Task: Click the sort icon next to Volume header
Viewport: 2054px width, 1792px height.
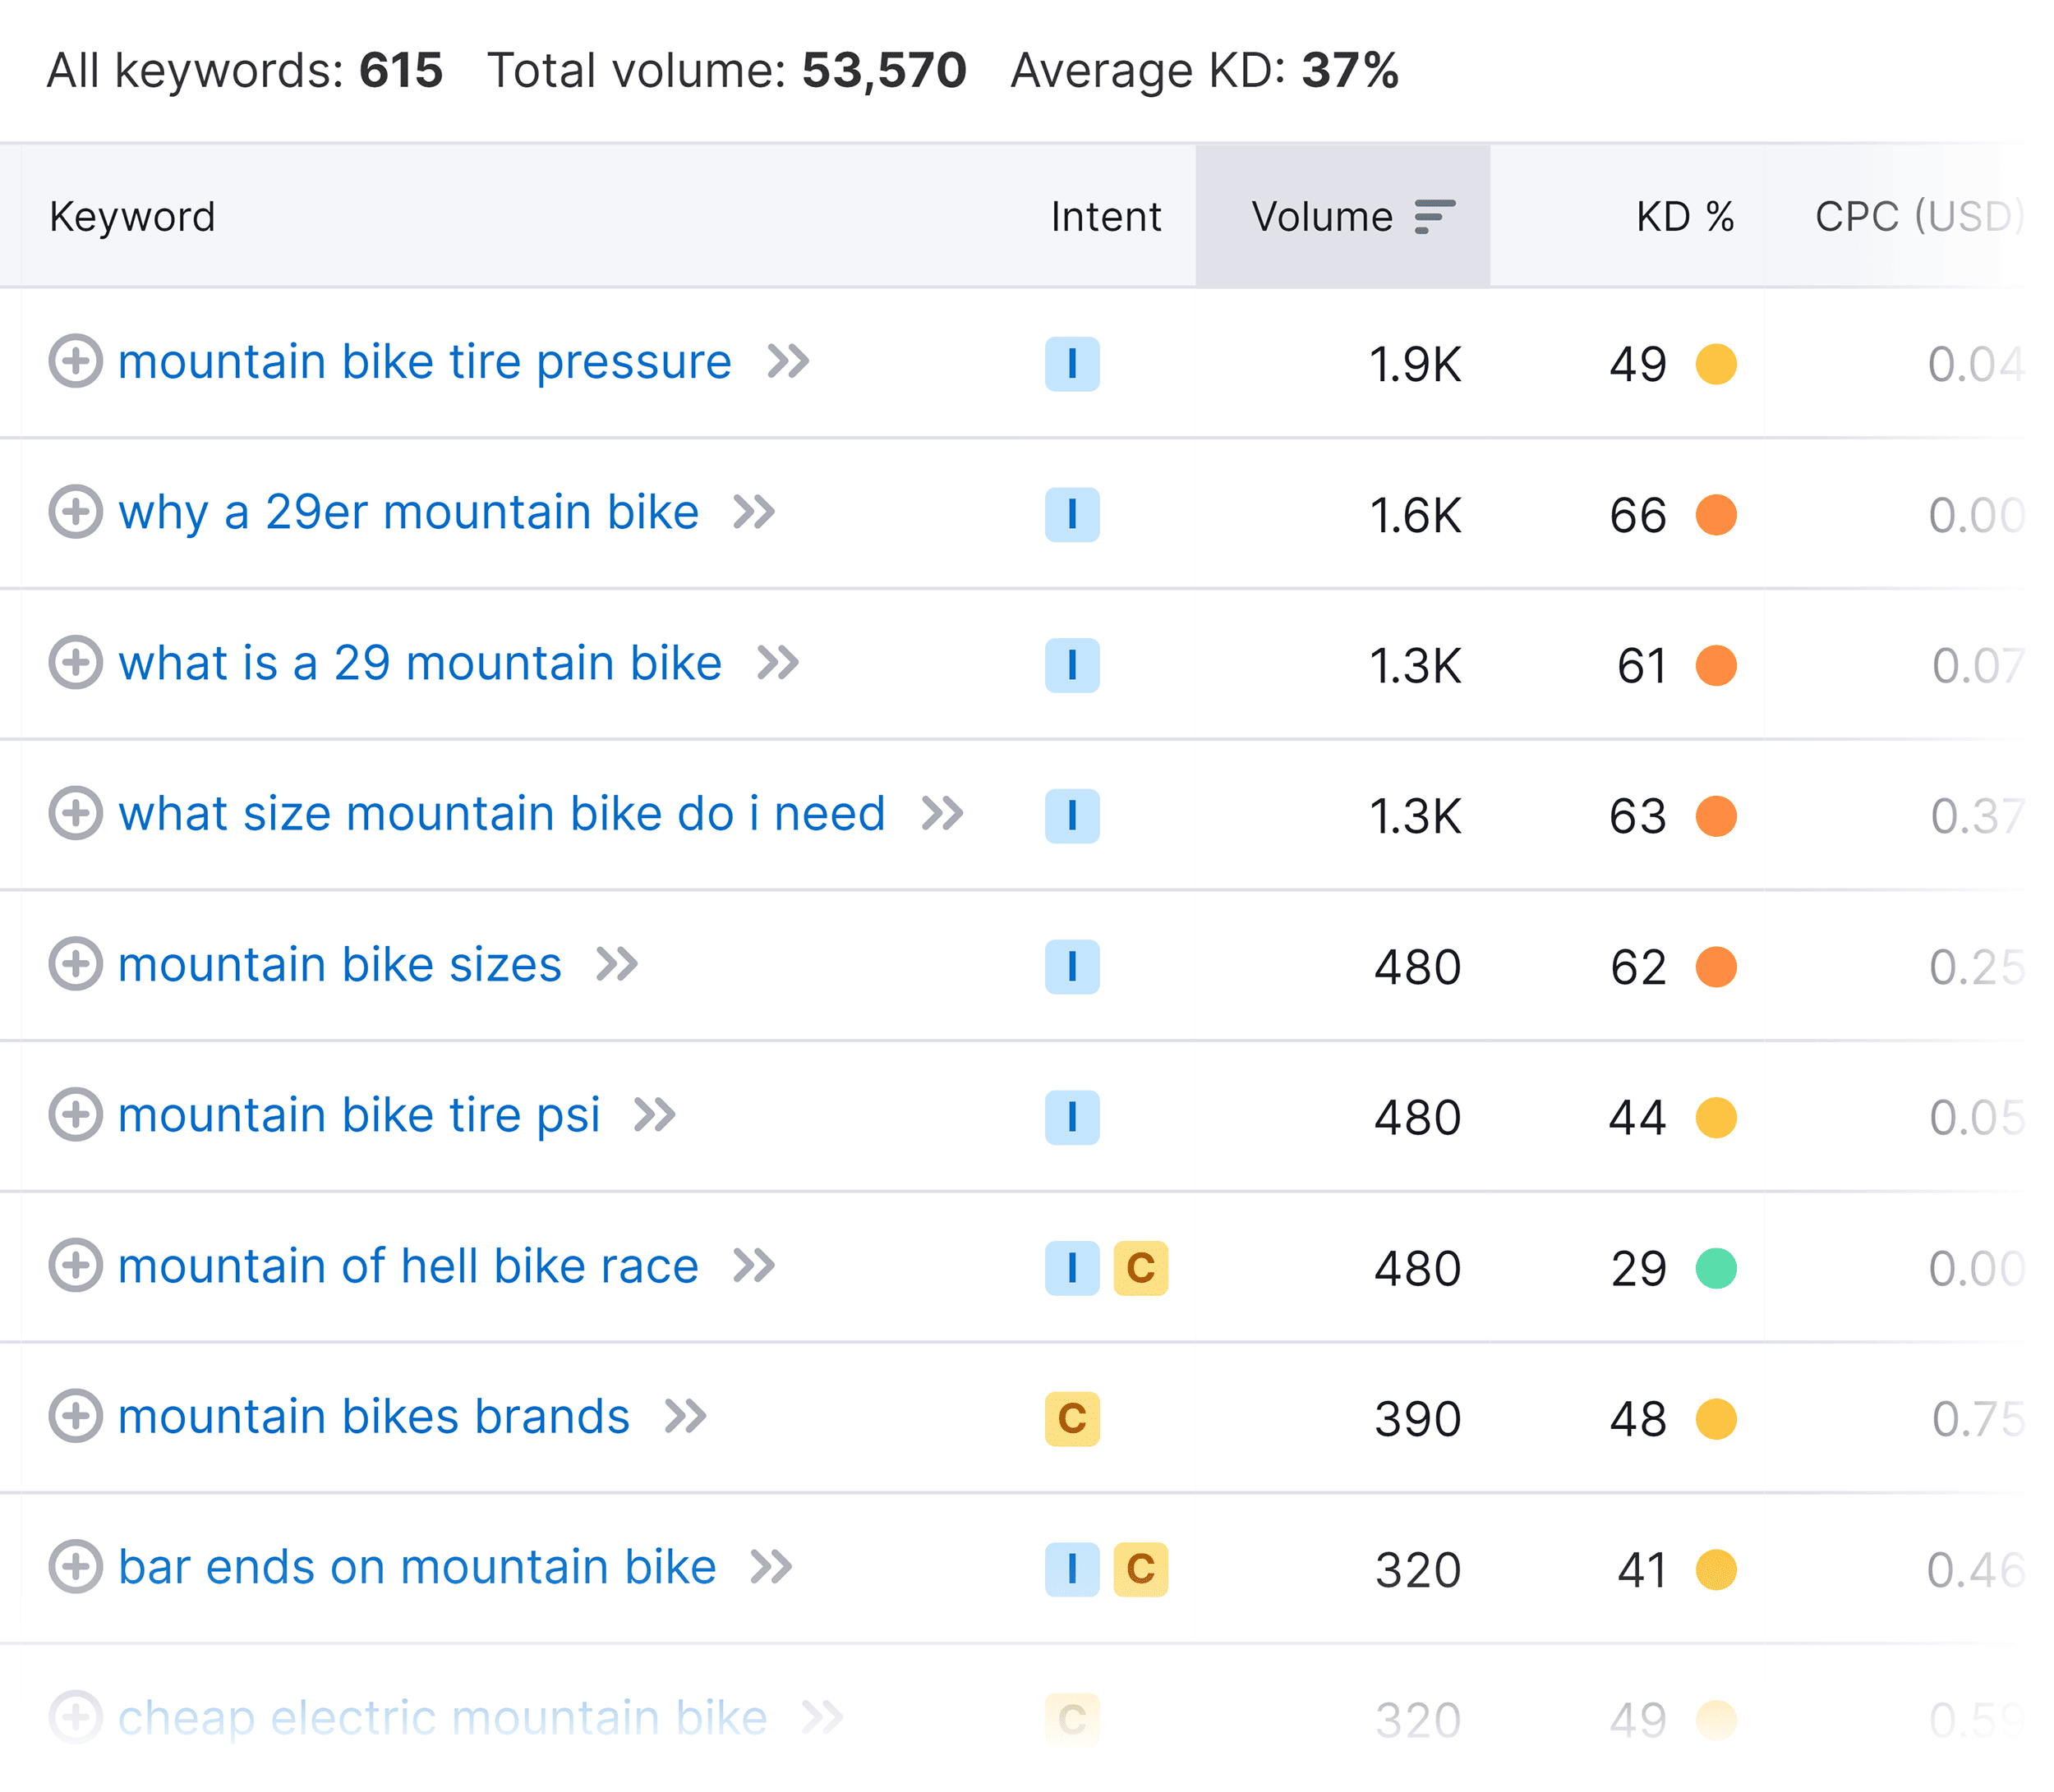Action: (1435, 216)
